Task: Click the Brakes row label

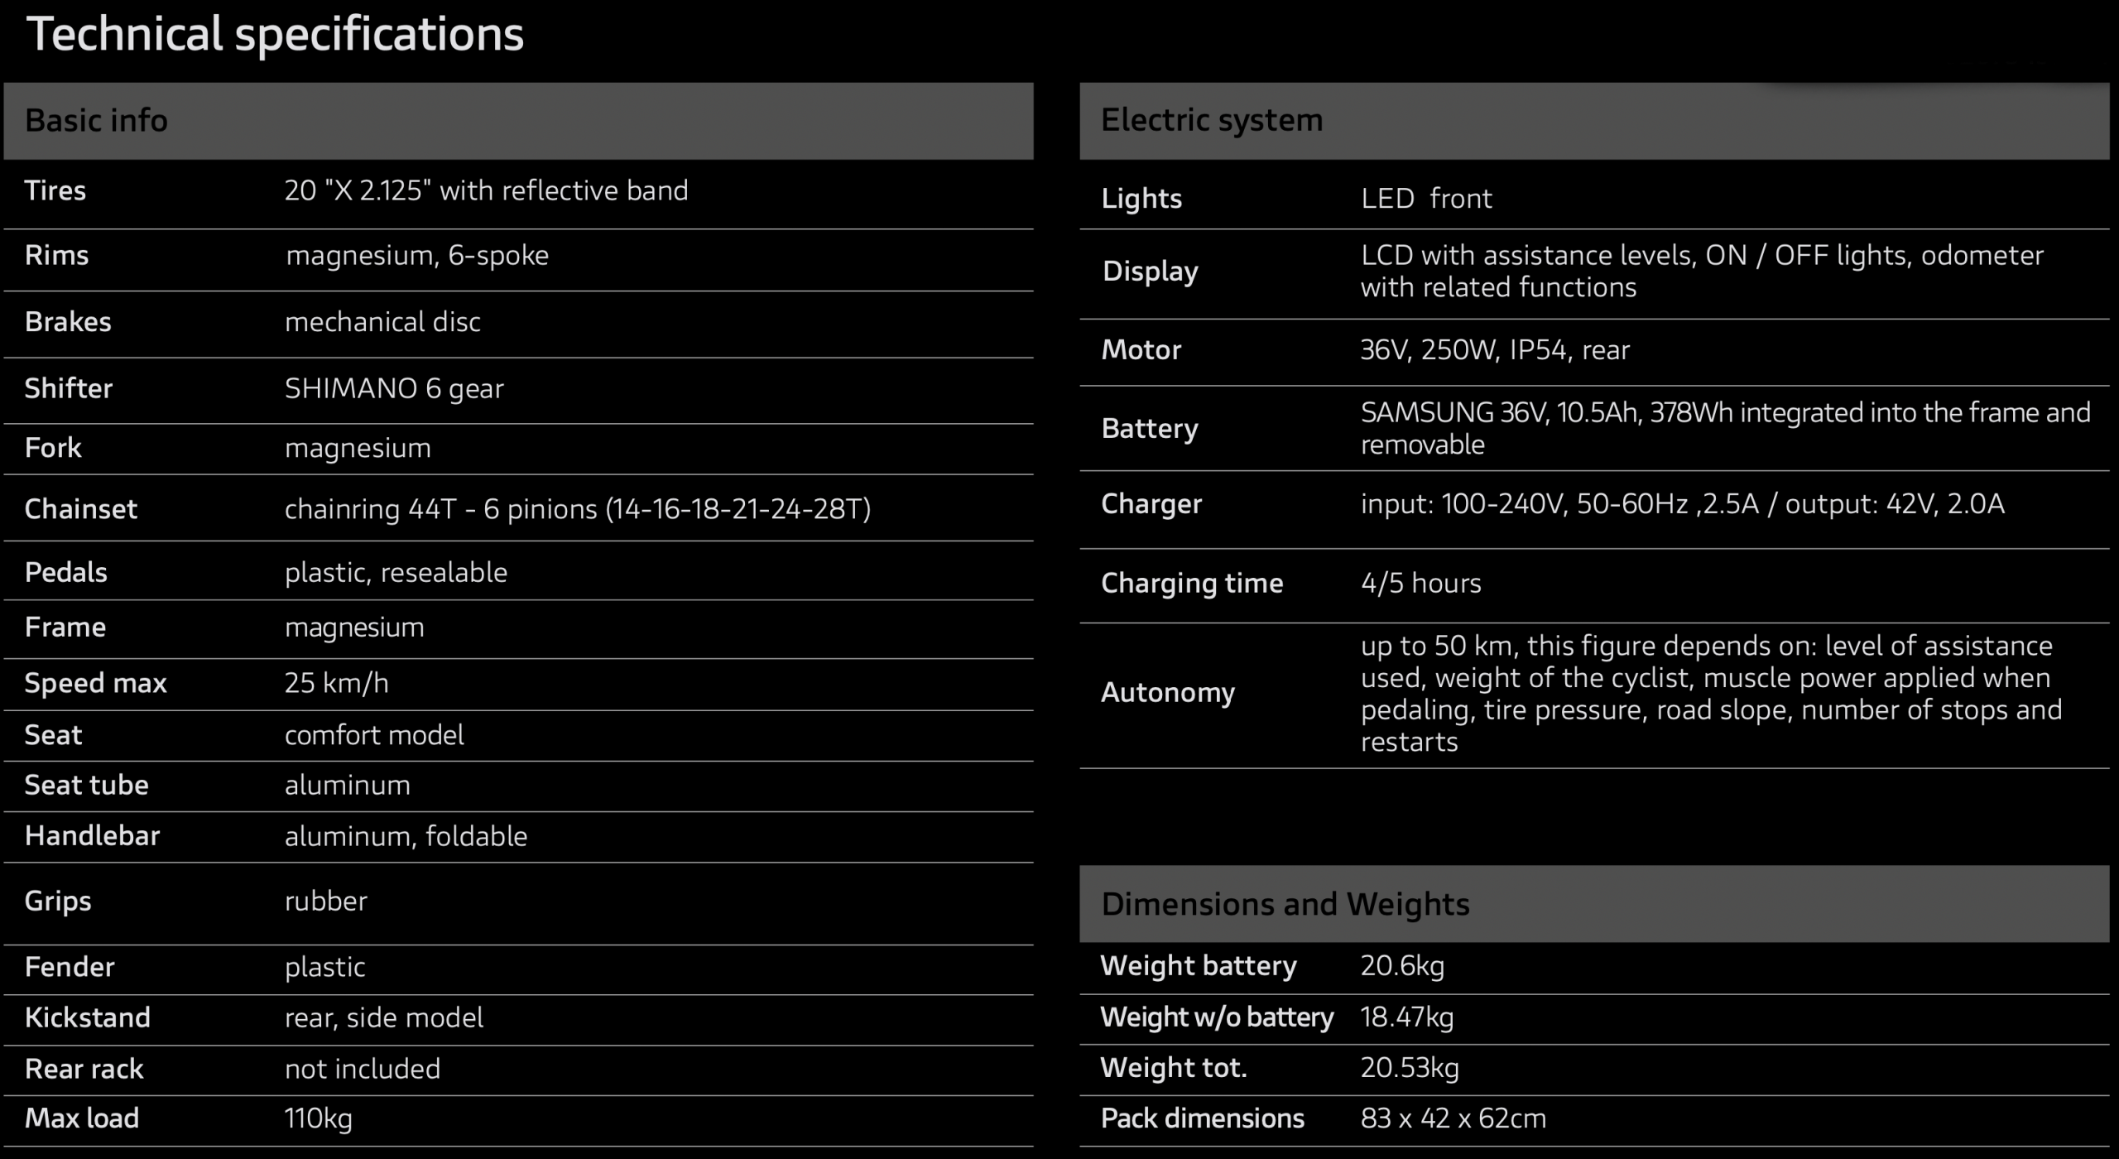Action: pyautogui.click(x=68, y=322)
